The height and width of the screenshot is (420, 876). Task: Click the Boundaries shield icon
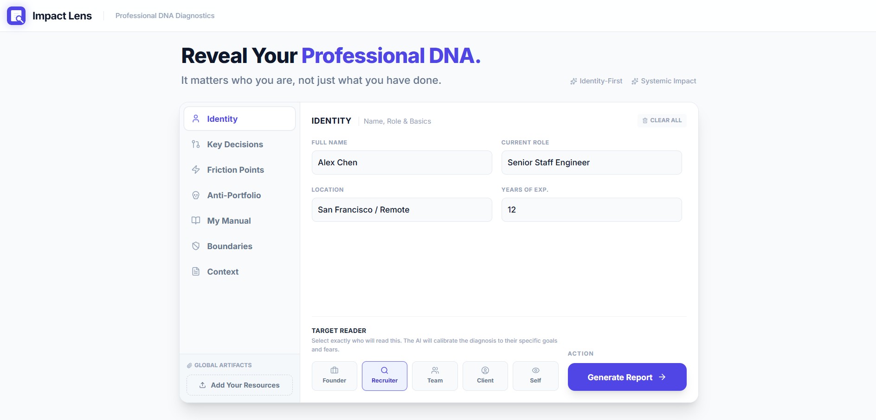(x=196, y=246)
